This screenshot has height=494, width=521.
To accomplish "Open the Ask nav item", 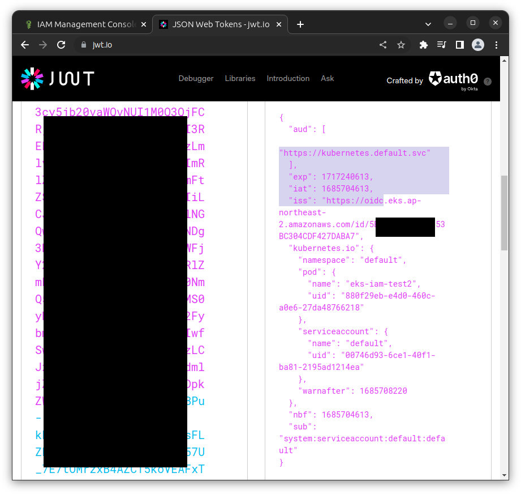I will tap(328, 79).
